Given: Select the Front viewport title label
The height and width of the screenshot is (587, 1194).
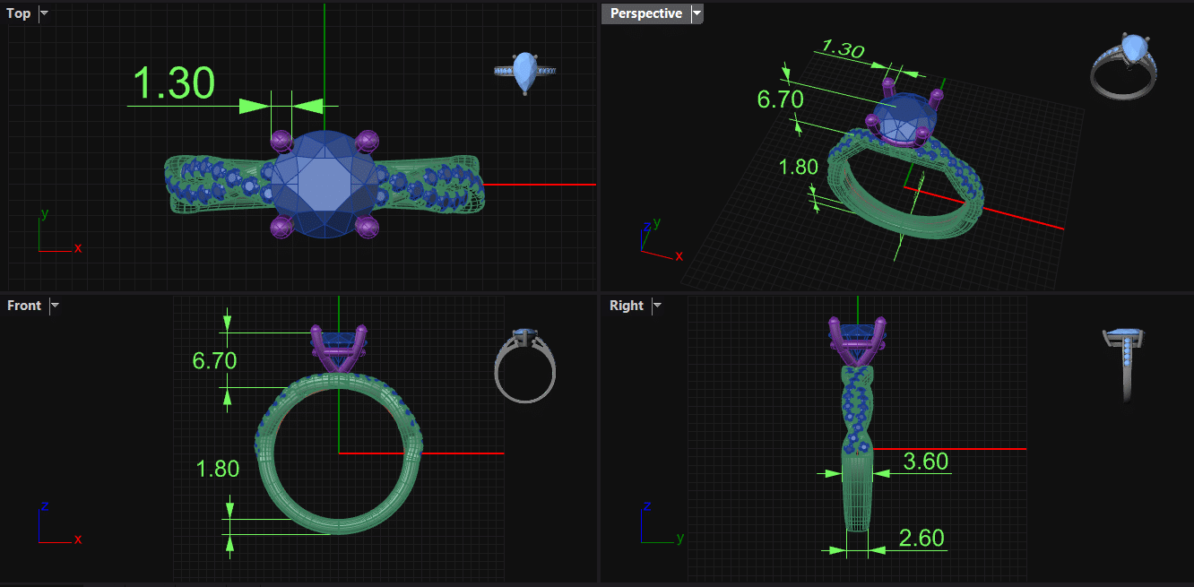Looking at the screenshot, I should click(x=24, y=306).
